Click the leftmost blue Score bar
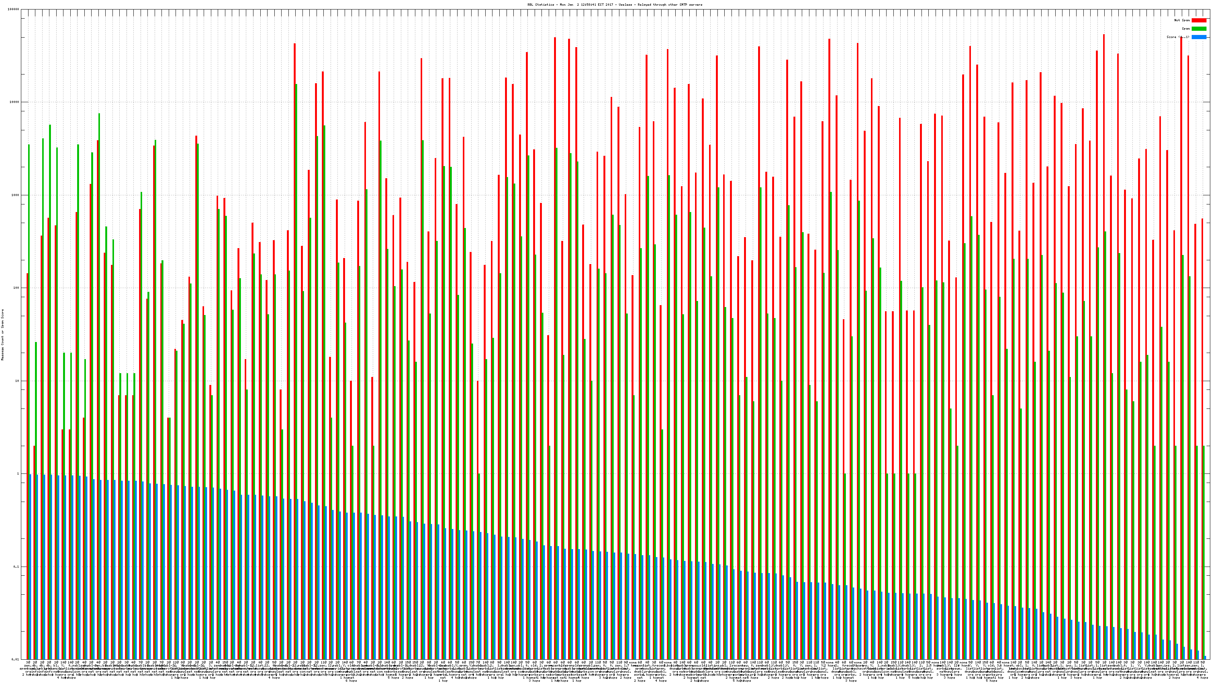Screen dimensions: 1216x684 [31, 567]
